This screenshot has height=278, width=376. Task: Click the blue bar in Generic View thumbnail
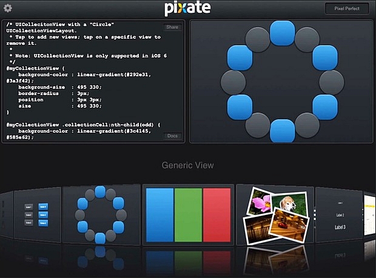coord(159,215)
